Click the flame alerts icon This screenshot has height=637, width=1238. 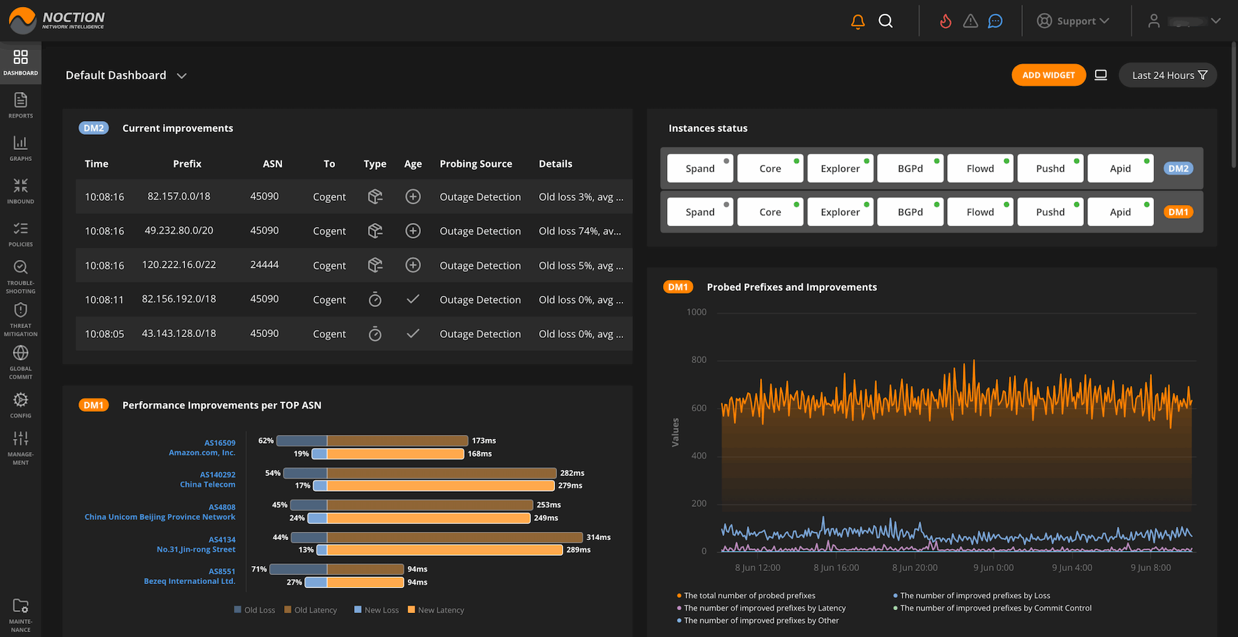[946, 21]
